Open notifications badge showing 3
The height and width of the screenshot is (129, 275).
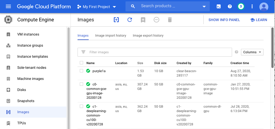[241, 6]
